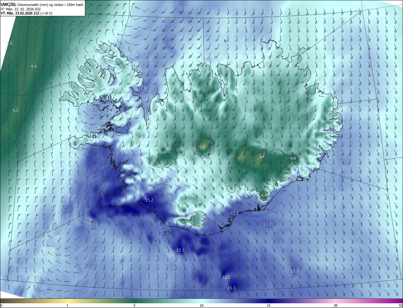Screen dimensions: 403x308
Task: Click the 5.3 value label
Action: pyautogui.click(x=195, y=94)
